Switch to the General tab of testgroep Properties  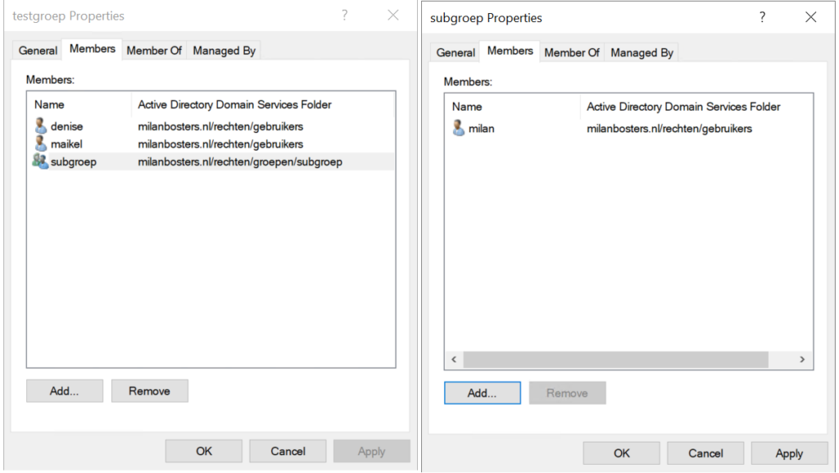(37, 50)
